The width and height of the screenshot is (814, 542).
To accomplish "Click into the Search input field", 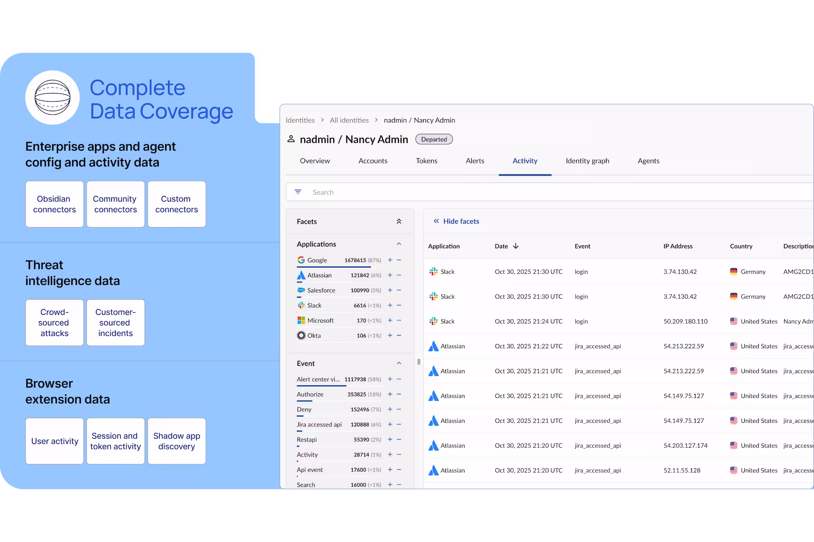I will [549, 192].
